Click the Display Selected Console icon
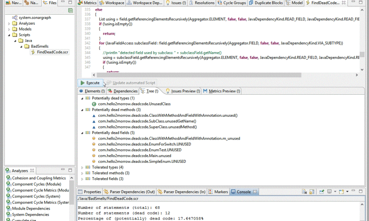Screen dimensions: 369x221 coord(329,191)
